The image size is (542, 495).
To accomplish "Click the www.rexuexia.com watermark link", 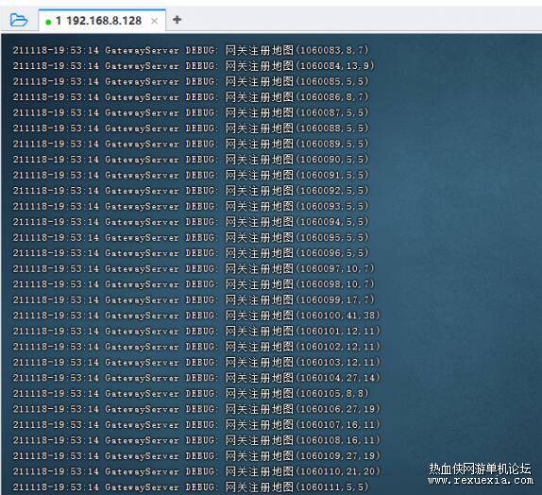I will [x=480, y=481].
